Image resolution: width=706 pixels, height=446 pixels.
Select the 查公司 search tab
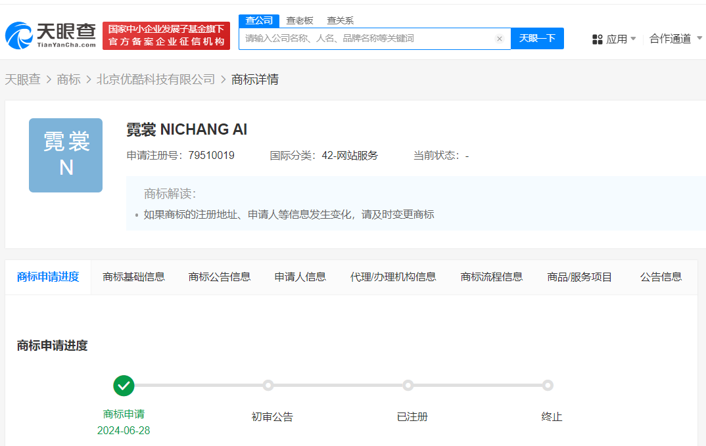[x=258, y=20]
